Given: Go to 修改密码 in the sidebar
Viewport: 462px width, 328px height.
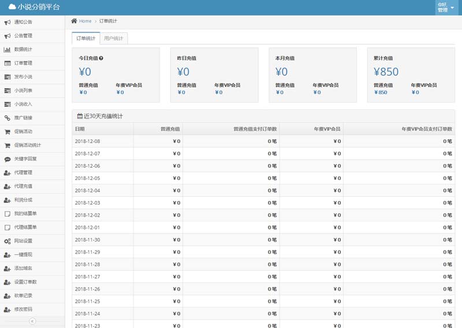Looking at the screenshot, I should tap(23, 310).
